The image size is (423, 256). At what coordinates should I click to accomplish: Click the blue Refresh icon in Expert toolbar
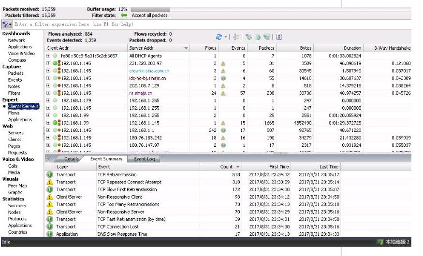[219, 37]
